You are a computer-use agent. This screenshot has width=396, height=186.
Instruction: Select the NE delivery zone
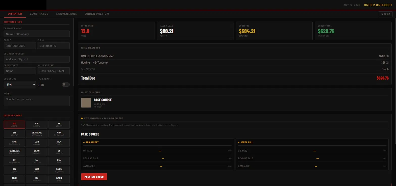point(14,125)
